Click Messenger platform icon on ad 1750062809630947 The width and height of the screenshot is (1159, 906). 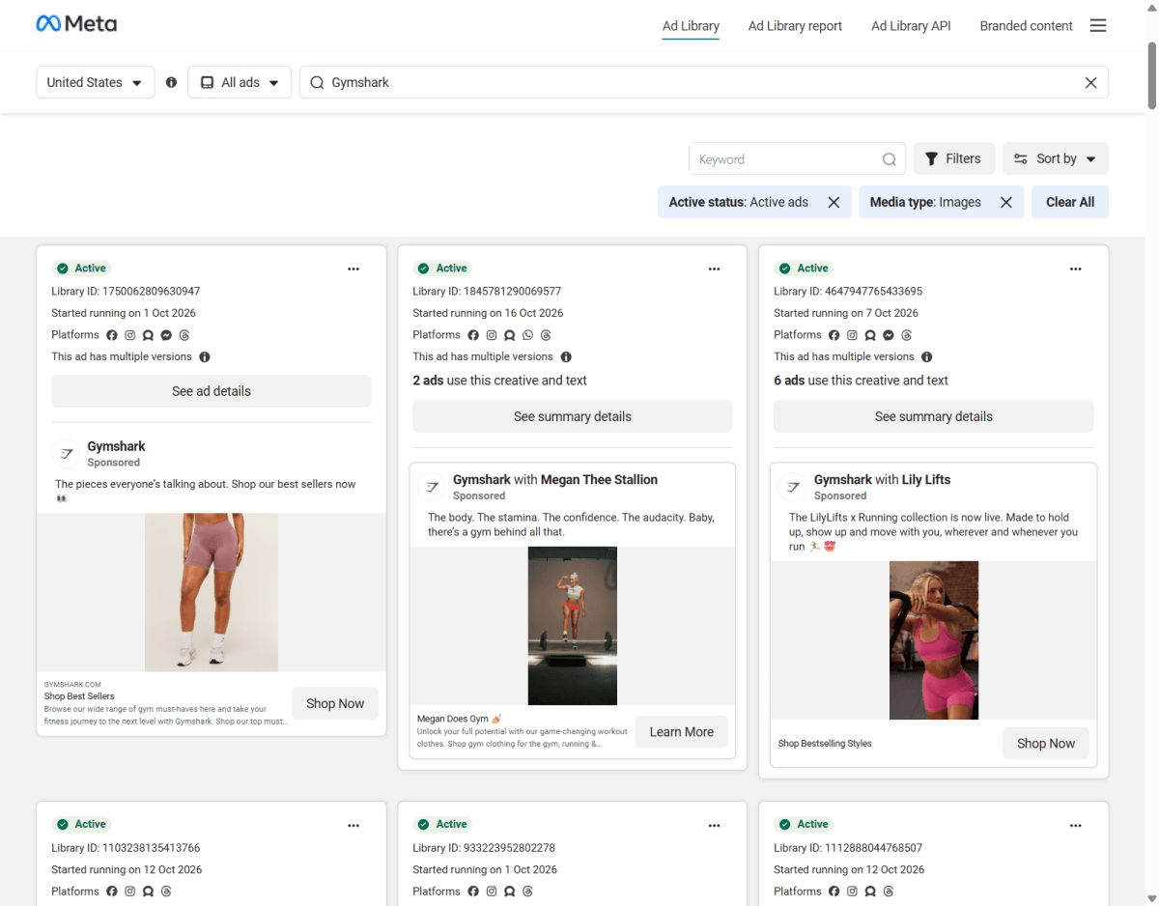click(x=167, y=335)
